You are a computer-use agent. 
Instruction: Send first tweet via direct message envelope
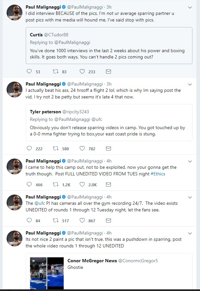[x=108, y=71]
